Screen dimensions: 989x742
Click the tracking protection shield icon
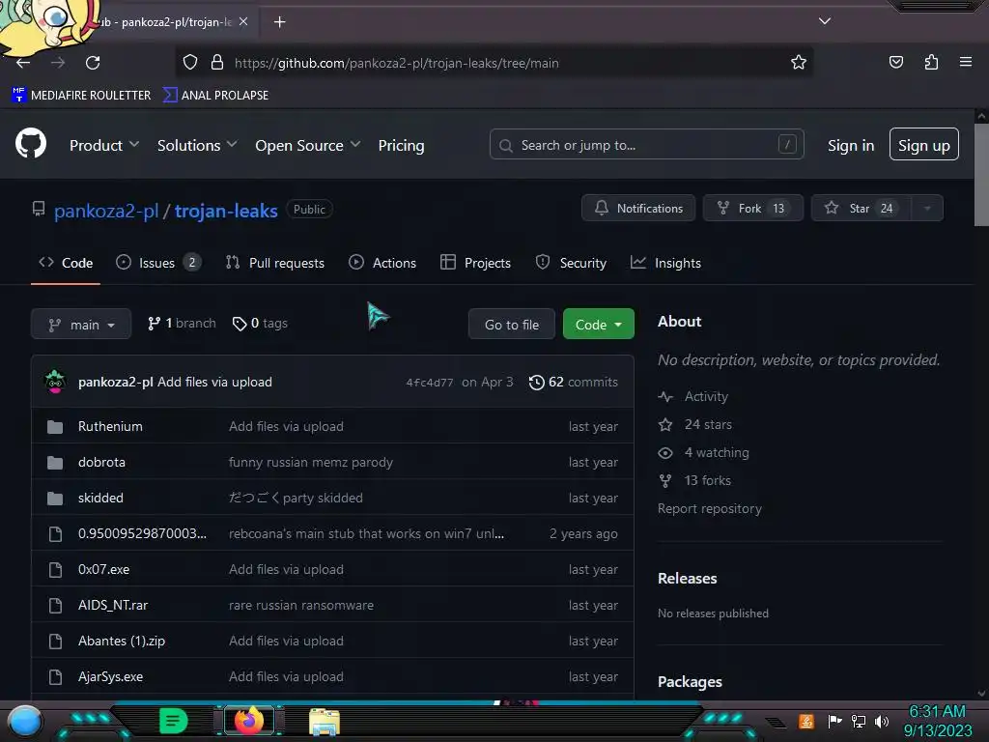(190, 62)
